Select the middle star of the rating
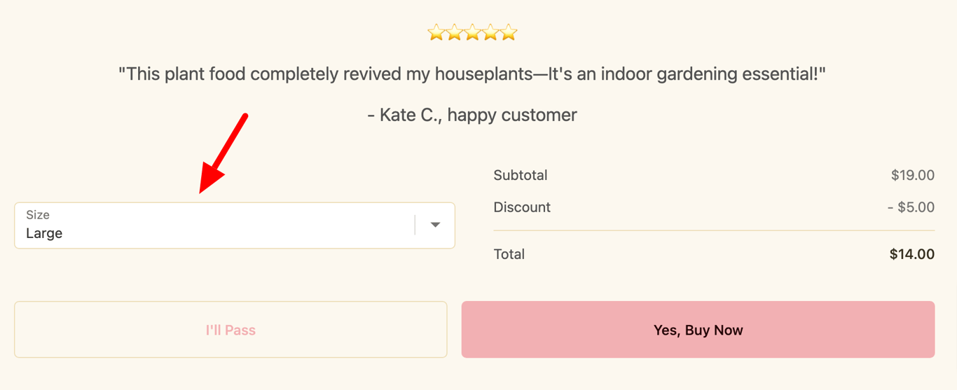 pos(472,33)
